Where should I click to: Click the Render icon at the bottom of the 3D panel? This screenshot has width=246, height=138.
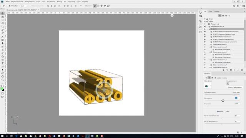click(x=231, y=70)
